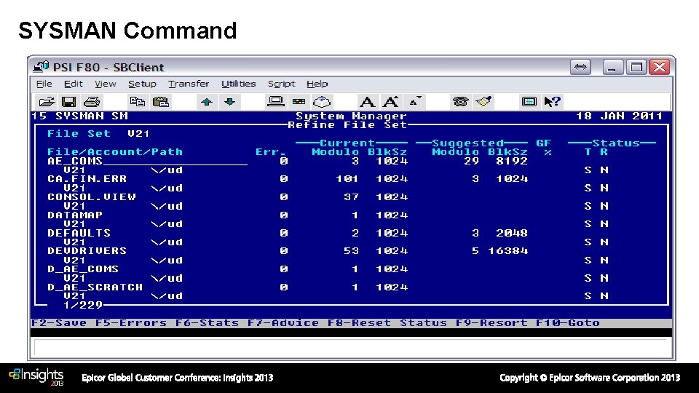Click the File/Account/Path column header
This screenshot has width=699, height=393.
(115, 152)
